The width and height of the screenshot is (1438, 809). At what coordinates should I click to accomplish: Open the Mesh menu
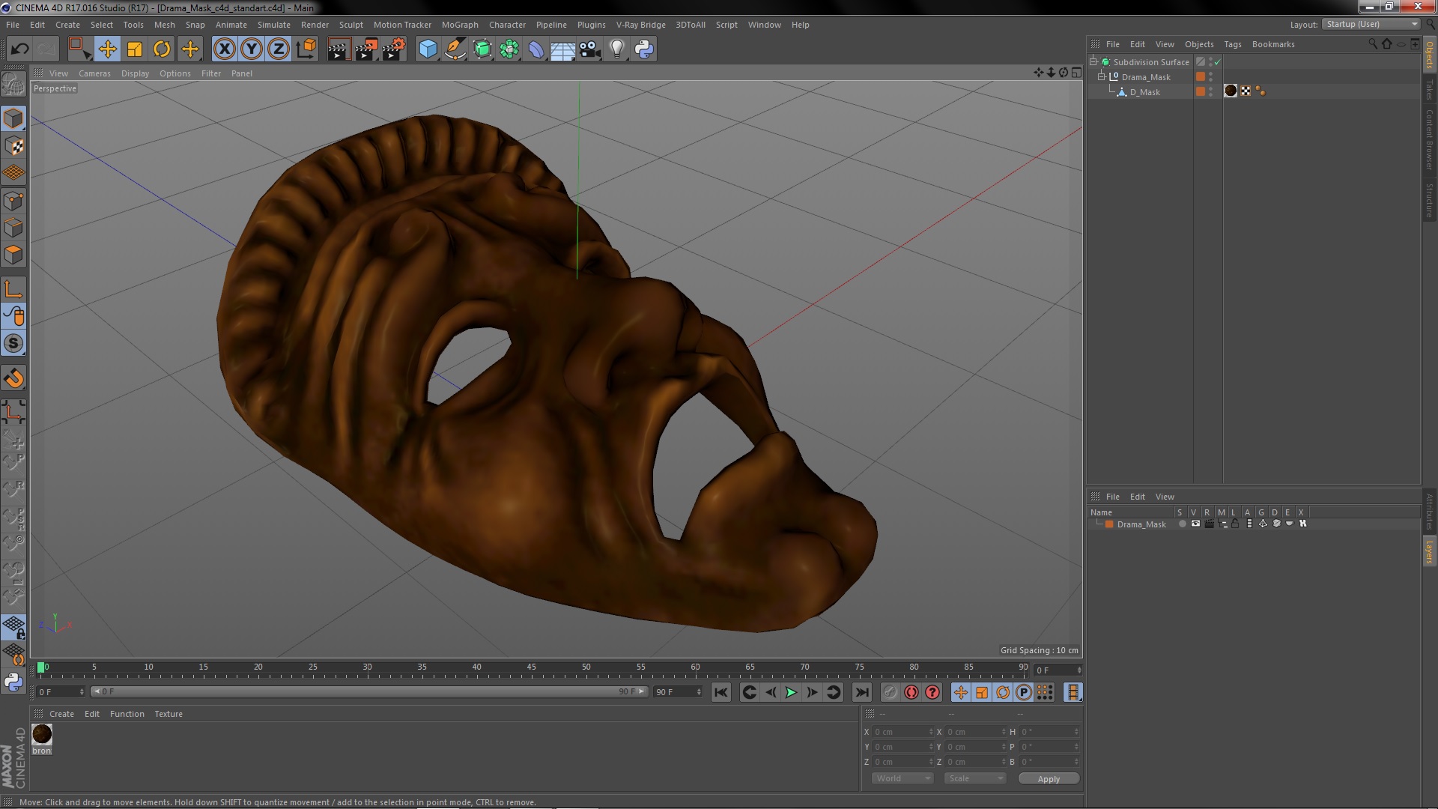[164, 25]
